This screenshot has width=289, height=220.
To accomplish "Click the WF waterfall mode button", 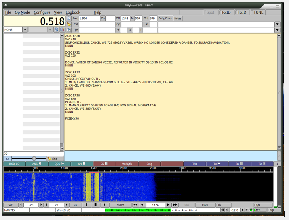I will pos(11,205).
